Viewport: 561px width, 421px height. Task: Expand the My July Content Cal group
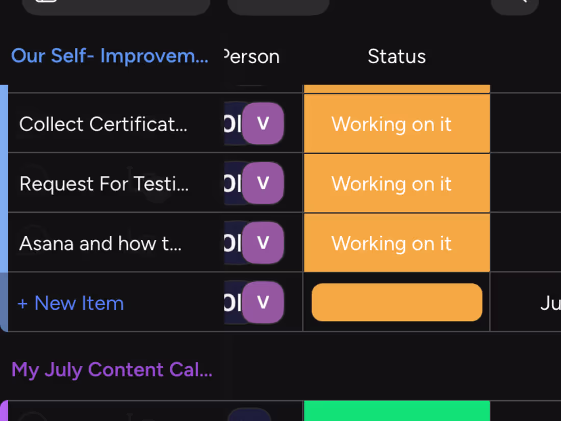tap(112, 369)
